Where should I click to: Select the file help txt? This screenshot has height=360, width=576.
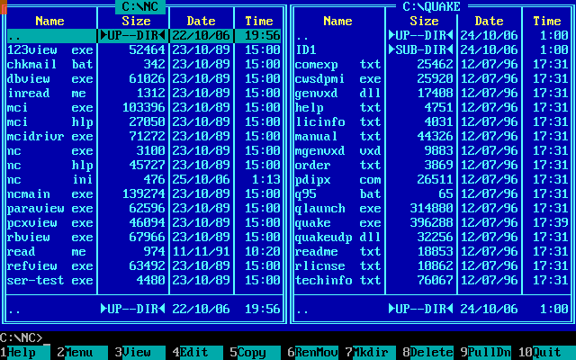pos(432,108)
